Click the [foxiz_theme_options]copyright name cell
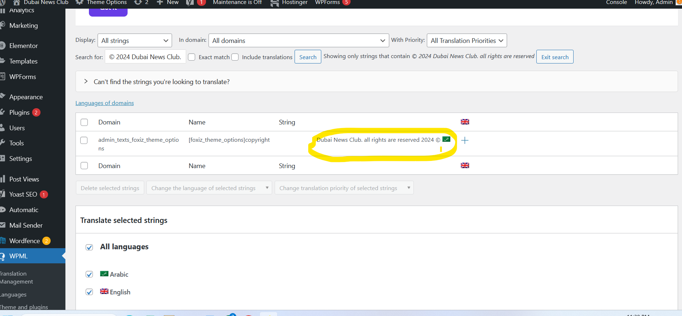Screen dimensions: 682x316 tap(229, 140)
